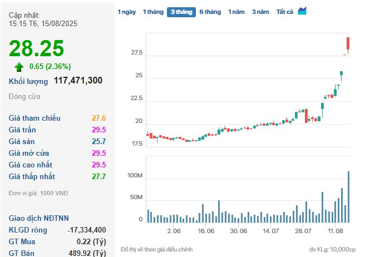Screen dimensions: 370x257
Task: Click the green up arrow price change icon
Action: (19, 67)
